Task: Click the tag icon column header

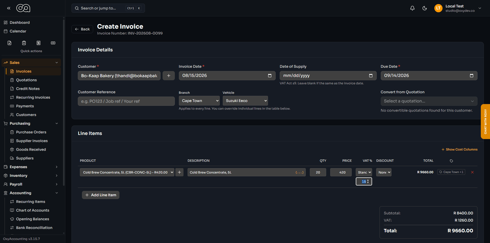Action: 451,161
